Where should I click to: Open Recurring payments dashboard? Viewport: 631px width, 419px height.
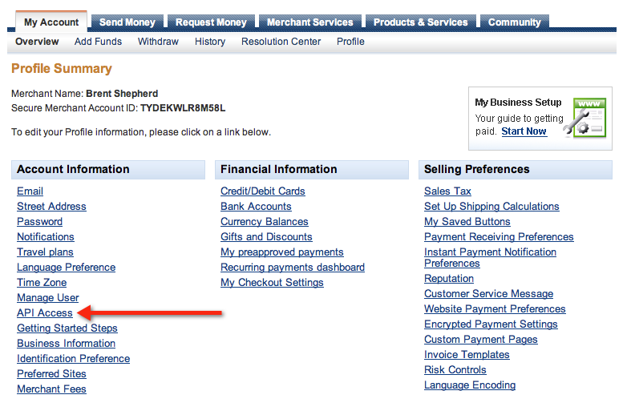tap(293, 268)
